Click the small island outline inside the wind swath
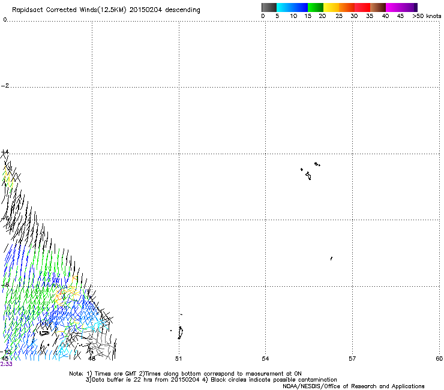This screenshot has width=444, height=390. click(x=44, y=333)
